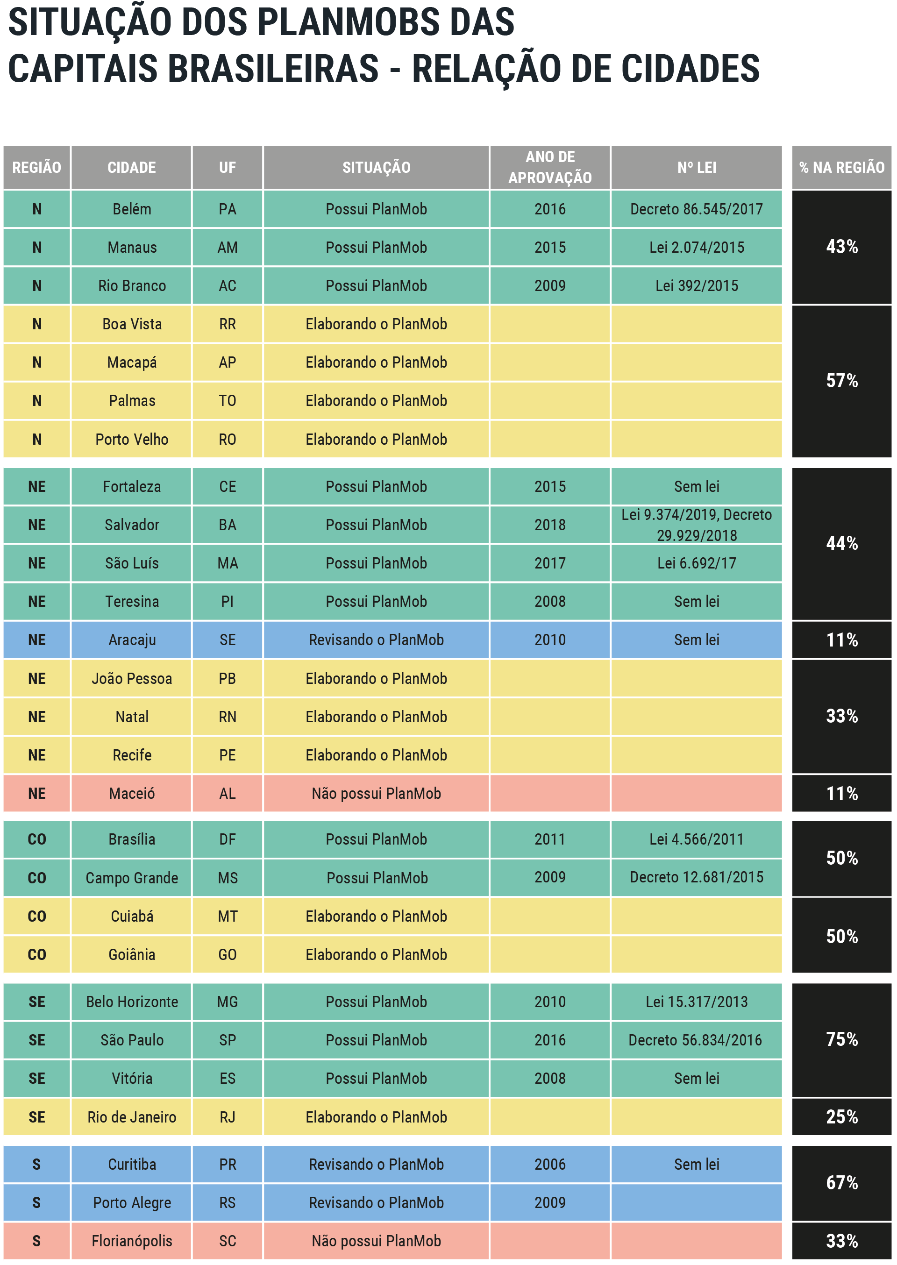This screenshot has height=1265, width=897.
Task: Click the Florianópolis city cell
Action: tap(131, 1241)
